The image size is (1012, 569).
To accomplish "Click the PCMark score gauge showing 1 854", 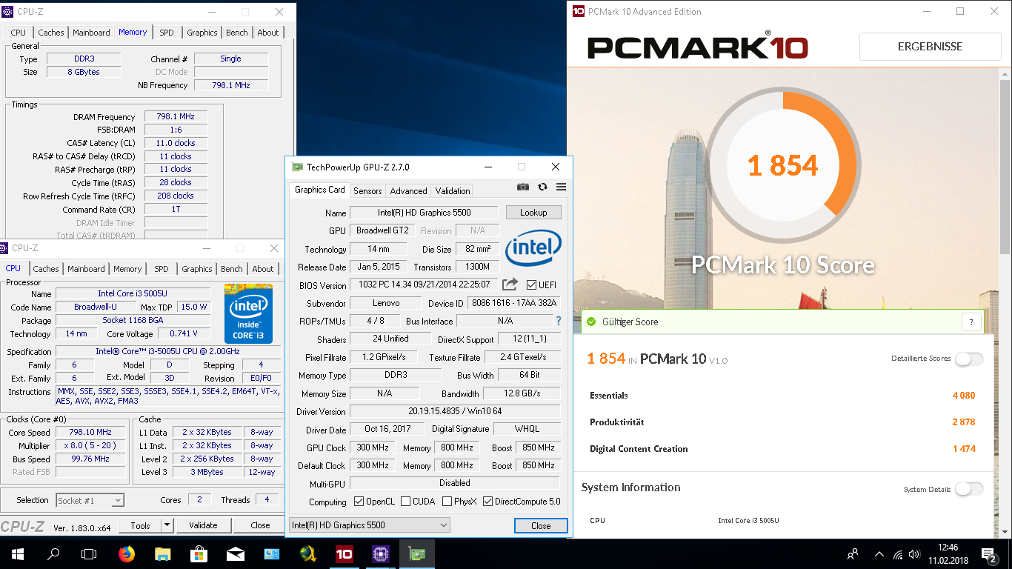I will pos(783,164).
